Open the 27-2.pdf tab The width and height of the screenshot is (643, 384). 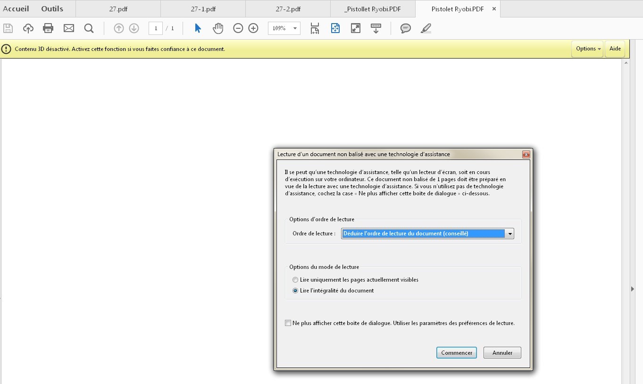tap(288, 9)
